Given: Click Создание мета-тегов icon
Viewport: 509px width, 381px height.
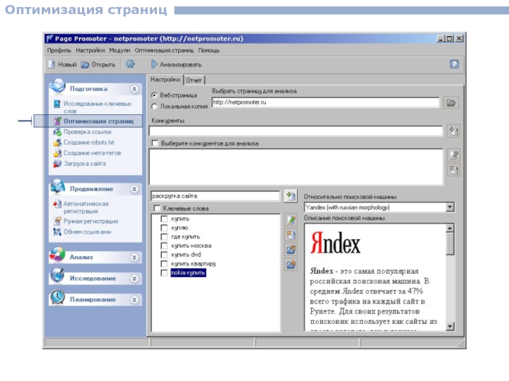Looking at the screenshot, I should click(57, 153).
